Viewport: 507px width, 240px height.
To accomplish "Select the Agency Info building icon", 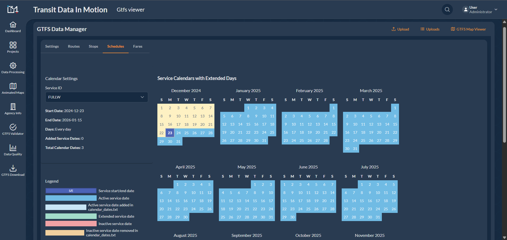I will 13,107.
